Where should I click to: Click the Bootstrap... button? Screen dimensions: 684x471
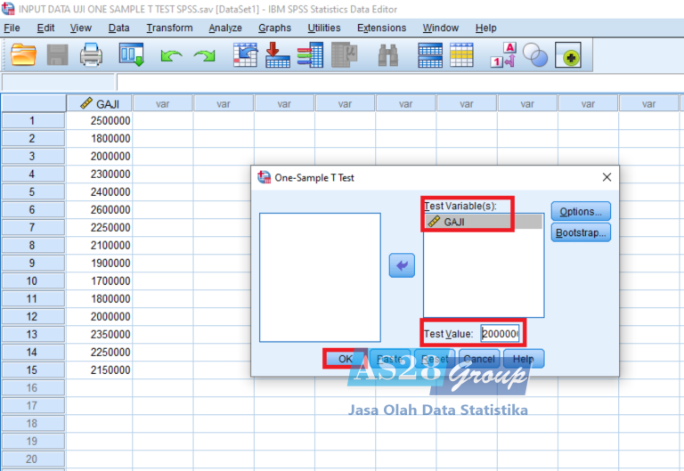(x=581, y=233)
